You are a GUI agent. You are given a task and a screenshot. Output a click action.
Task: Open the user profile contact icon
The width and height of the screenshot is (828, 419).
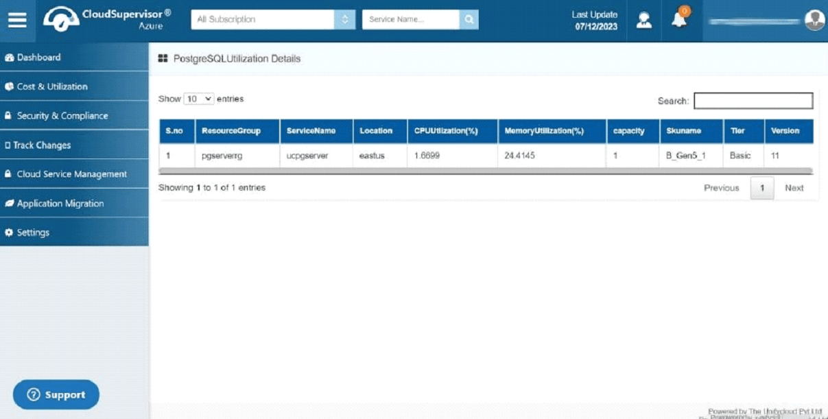point(643,21)
